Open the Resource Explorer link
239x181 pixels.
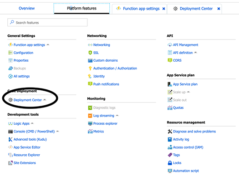click(x=27, y=155)
